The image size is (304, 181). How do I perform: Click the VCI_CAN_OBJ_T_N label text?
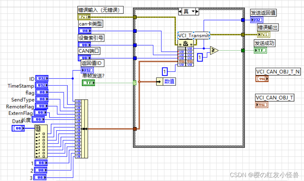(x=278, y=71)
